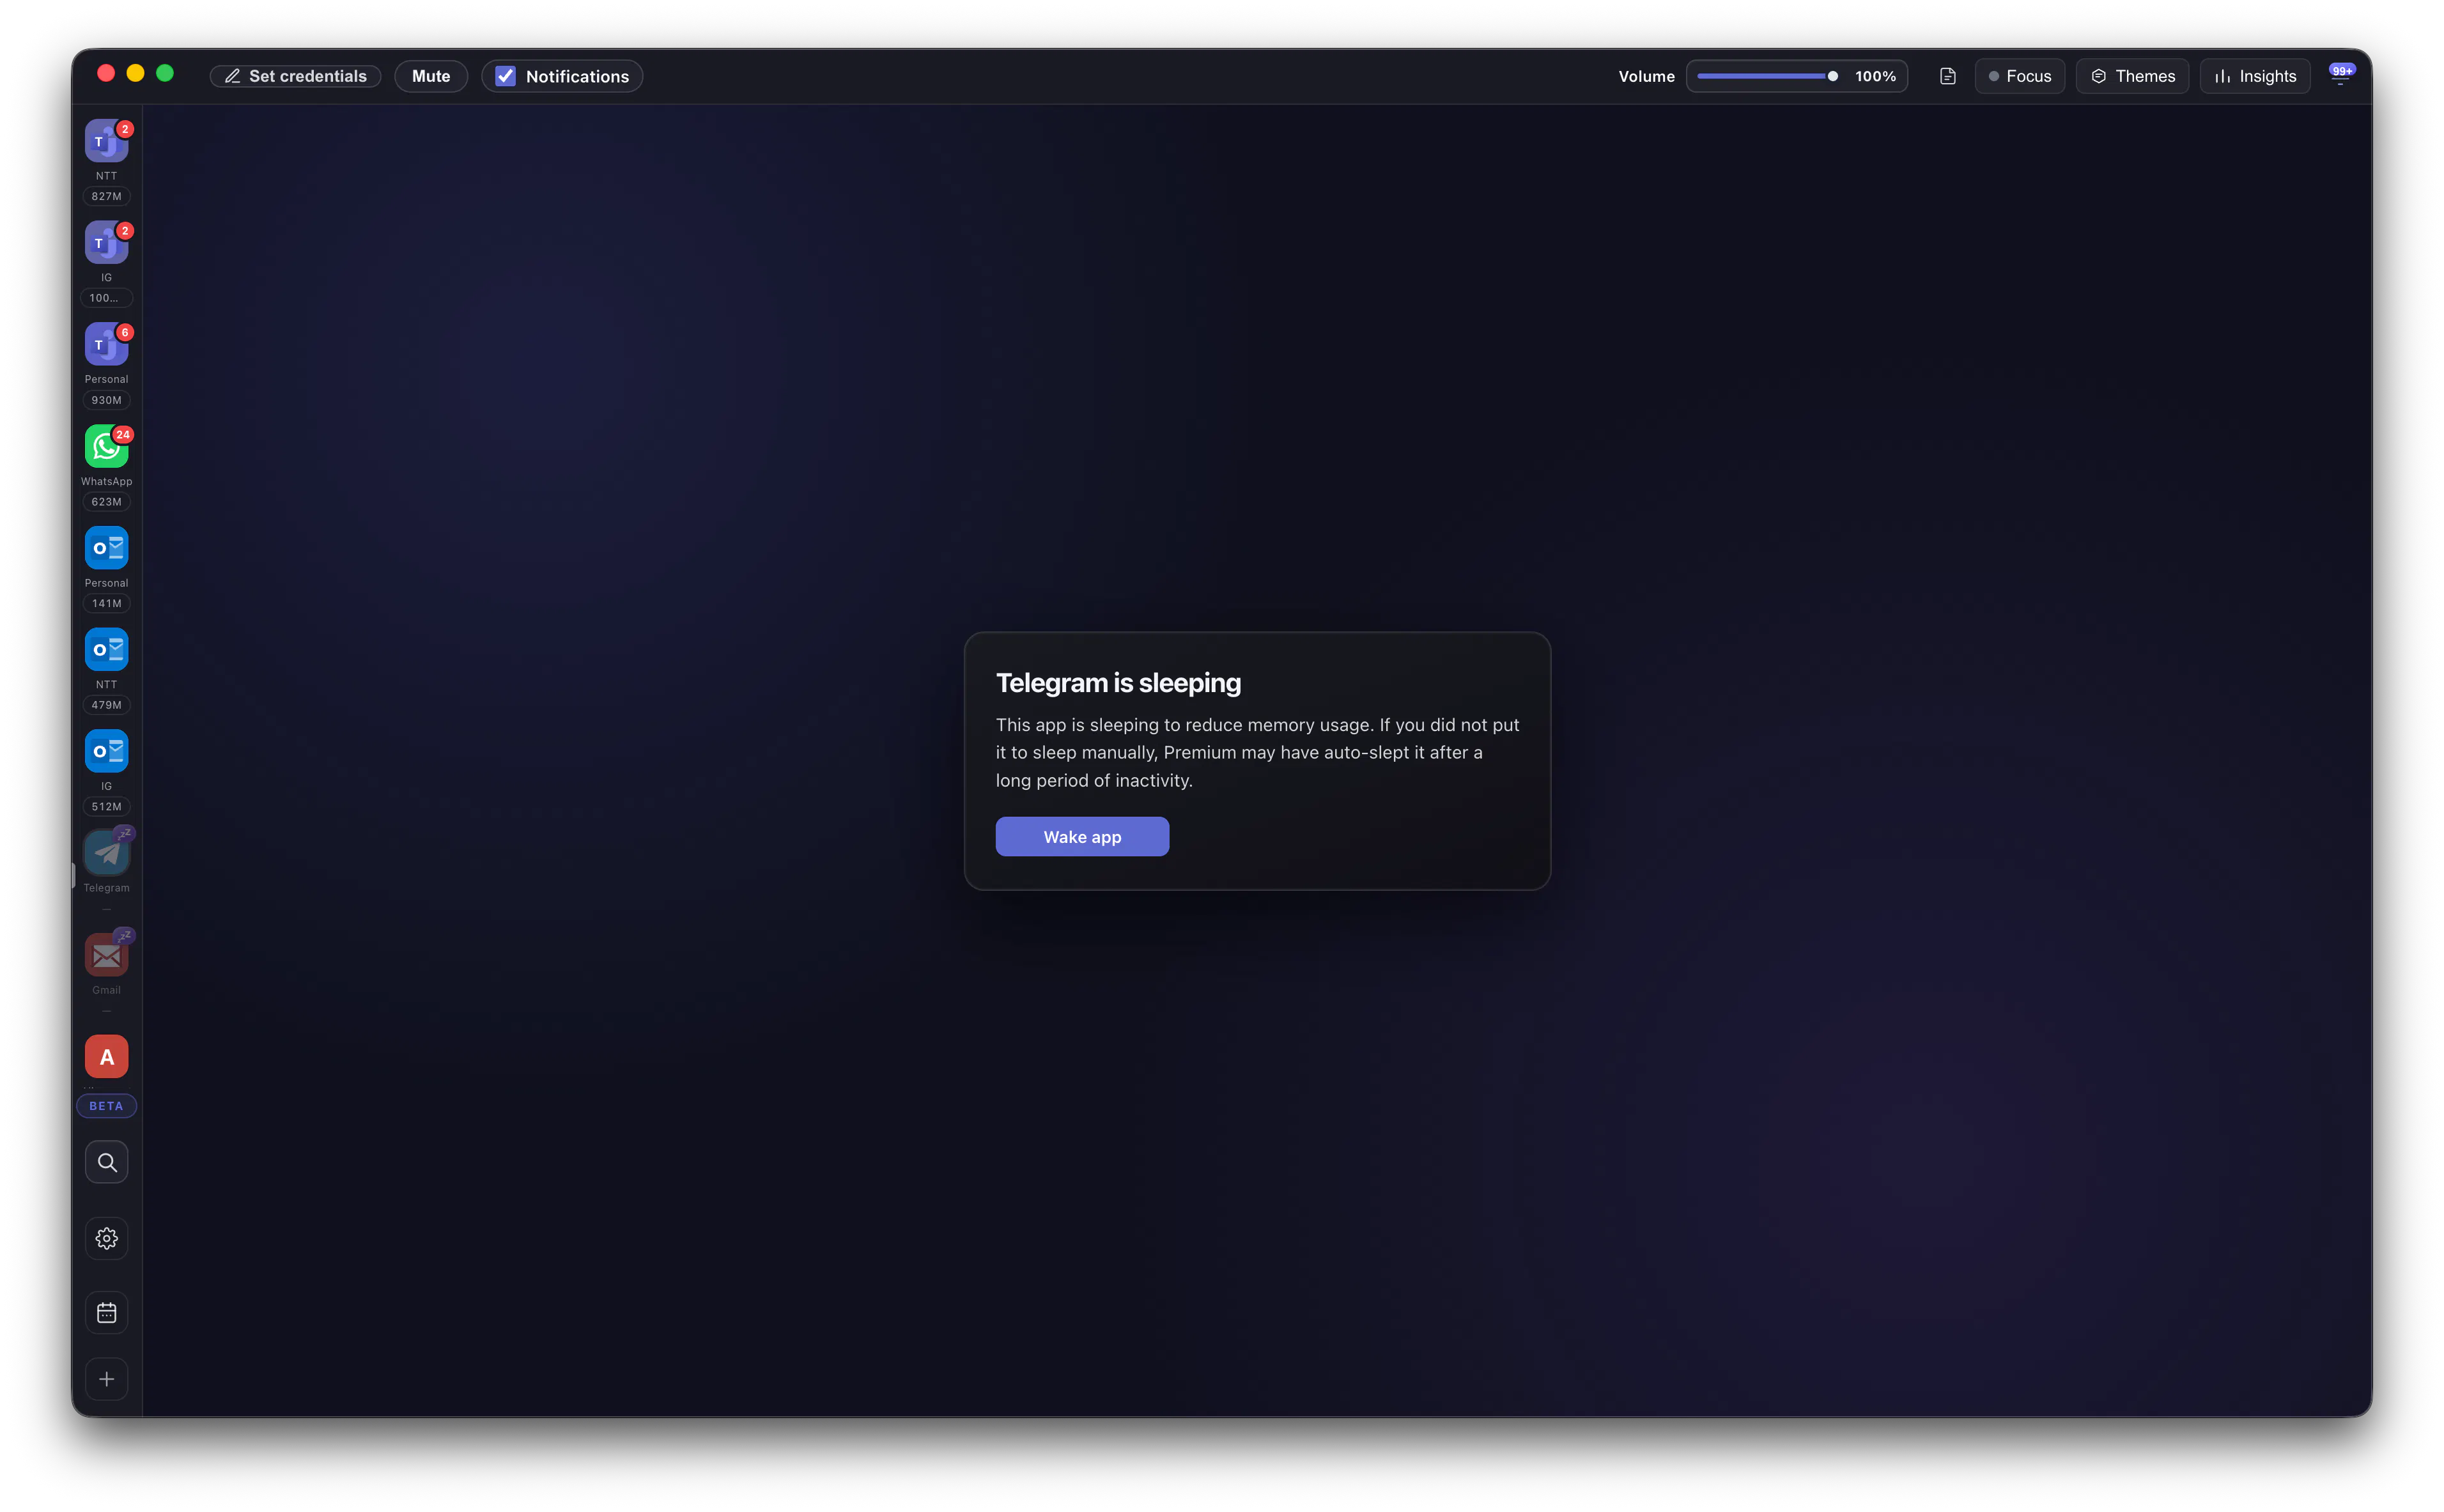Click the 623M memory badge under WhatsApp
This screenshot has height=1512, width=2444.
point(106,502)
